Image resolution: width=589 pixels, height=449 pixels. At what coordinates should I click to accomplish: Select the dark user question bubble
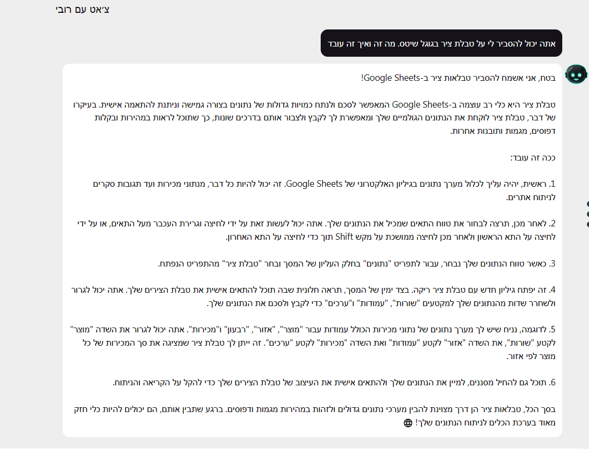pyautogui.click(x=441, y=43)
